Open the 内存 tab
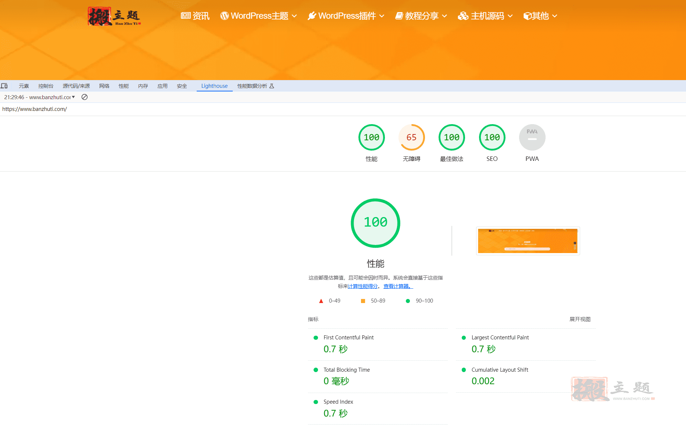This screenshot has width=686, height=429. (x=143, y=86)
